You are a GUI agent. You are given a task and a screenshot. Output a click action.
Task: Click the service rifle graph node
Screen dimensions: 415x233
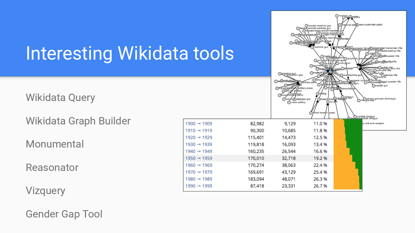(x=383, y=75)
